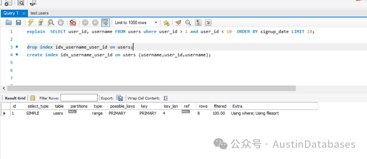Open a SQL script file icon
Image resolution: width=367 pixels, height=159 pixels.
tap(8, 22)
